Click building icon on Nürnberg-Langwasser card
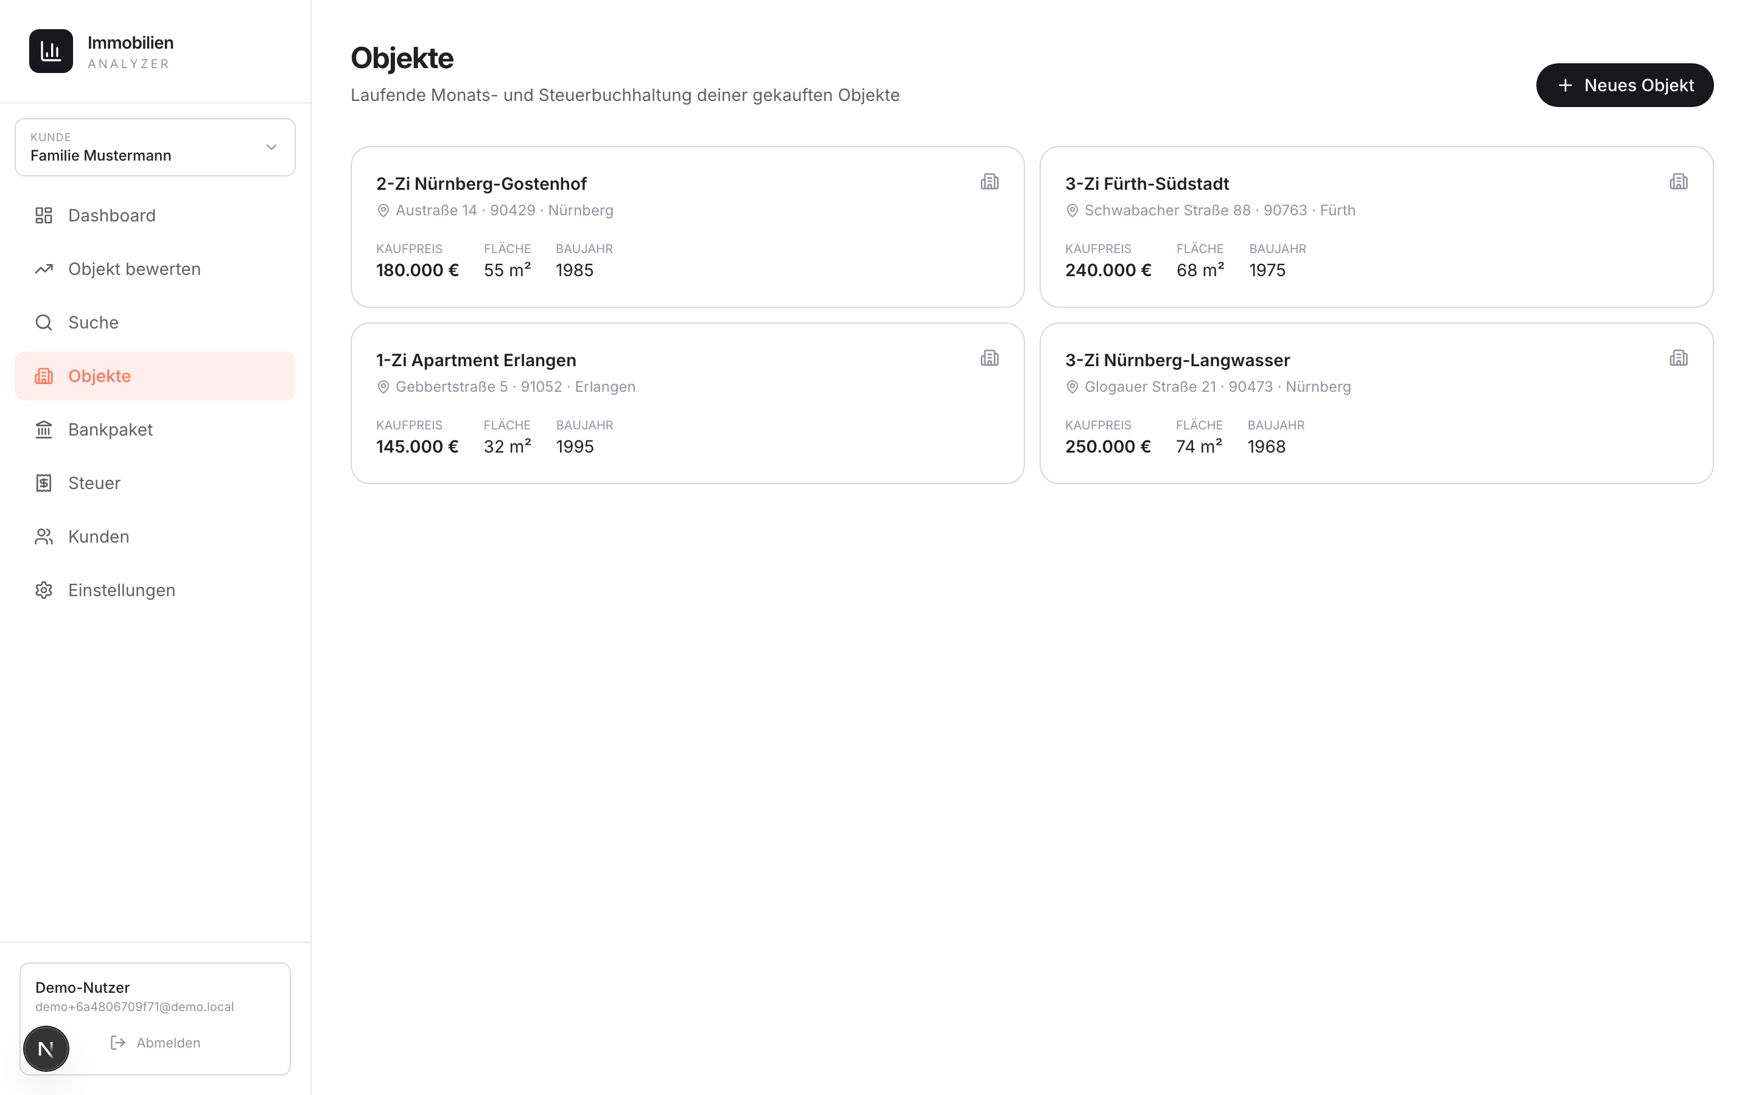The width and height of the screenshot is (1753, 1095). (1678, 358)
